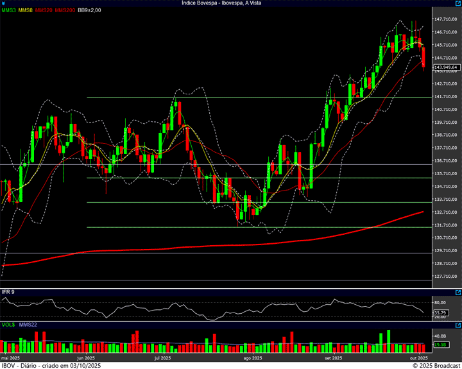The height and width of the screenshot is (369, 462).
Task: Click the blue Broadcast logo icon top-left
Action: [3, 3]
